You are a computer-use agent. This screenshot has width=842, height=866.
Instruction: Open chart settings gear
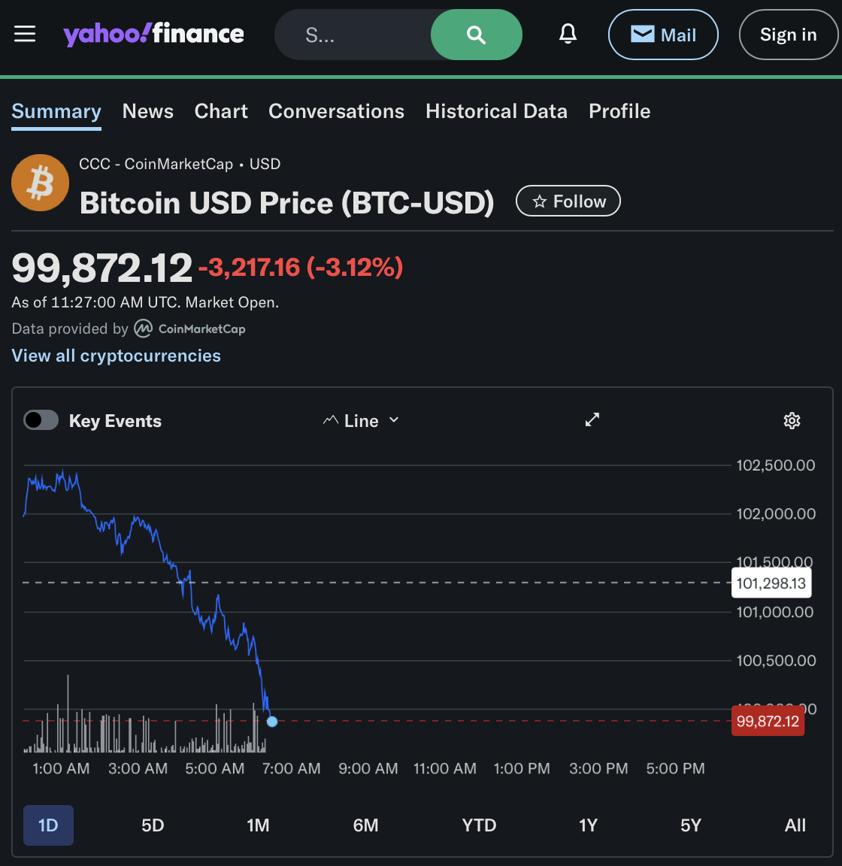(792, 420)
